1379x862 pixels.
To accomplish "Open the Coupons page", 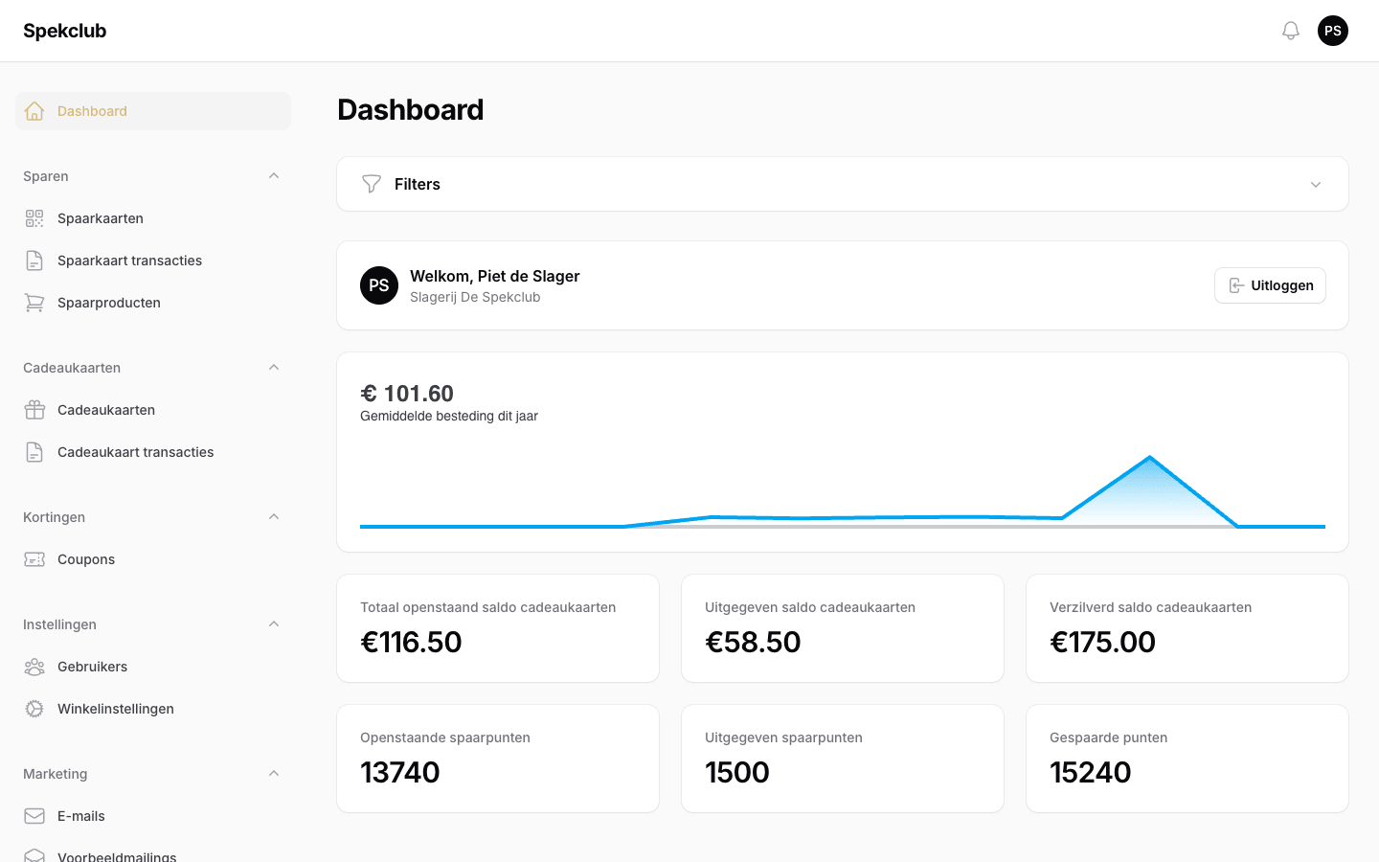I will pyautogui.click(x=153, y=559).
